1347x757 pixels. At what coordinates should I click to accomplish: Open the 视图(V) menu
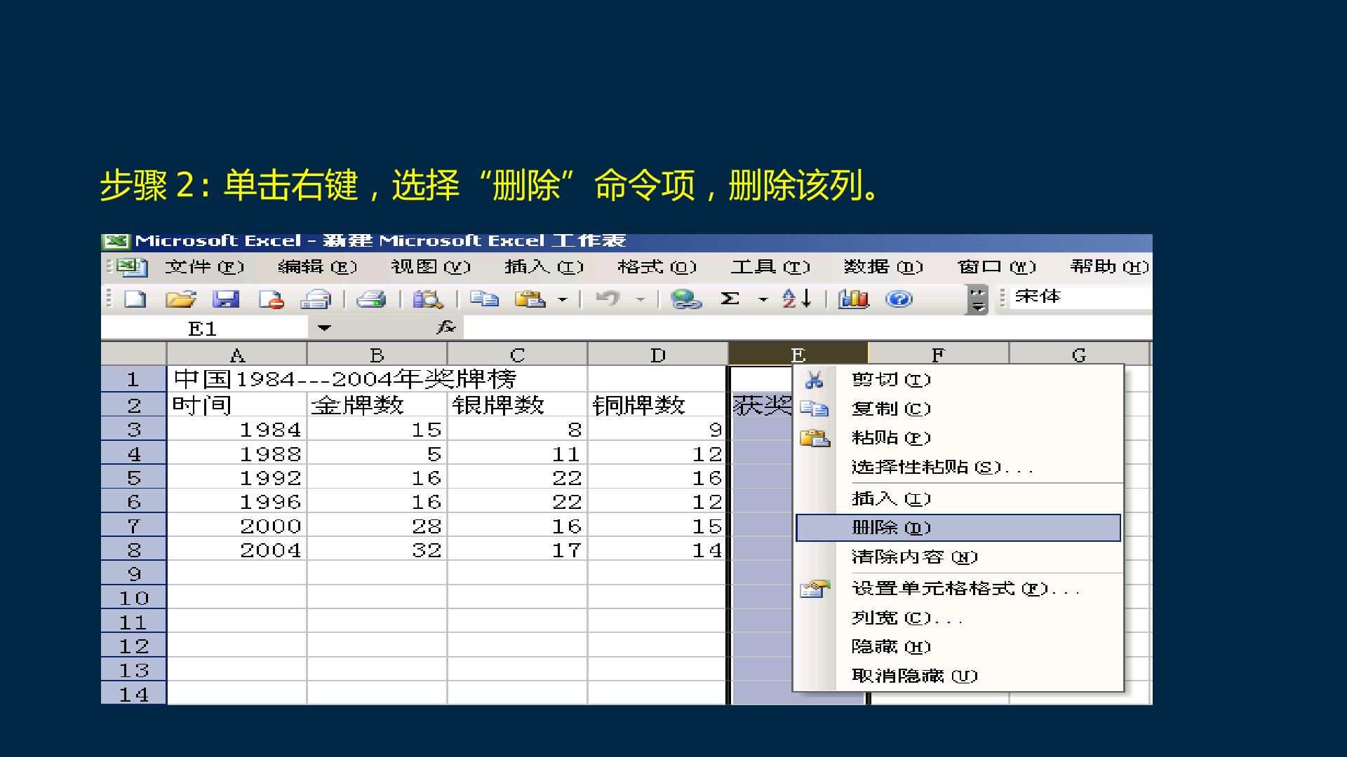tap(431, 267)
